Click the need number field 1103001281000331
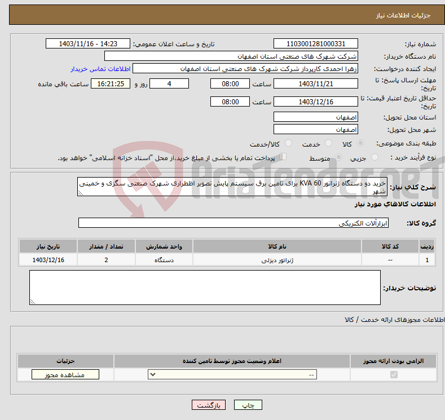This screenshot has width=445, height=420. (315, 44)
